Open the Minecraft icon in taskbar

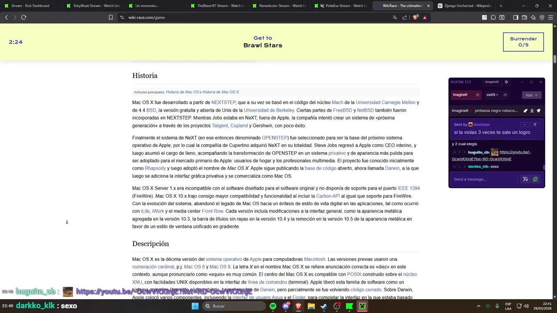pyautogui.click(x=362, y=306)
